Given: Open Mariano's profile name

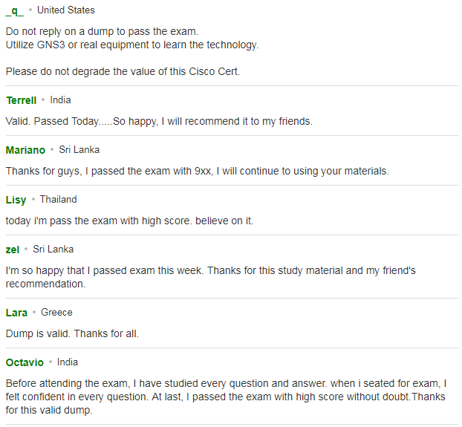Looking at the screenshot, I should (x=25, y=150).
